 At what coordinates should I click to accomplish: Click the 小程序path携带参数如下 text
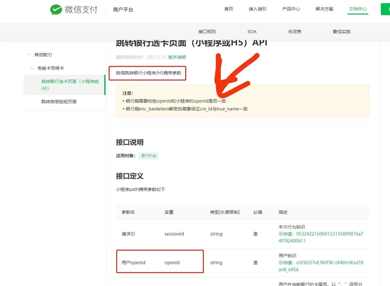(141, 189)
